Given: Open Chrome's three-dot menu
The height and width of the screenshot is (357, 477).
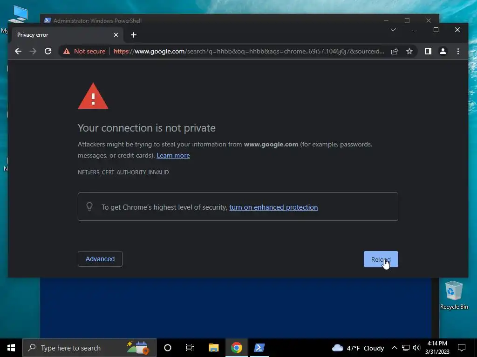Looking at the screenshot, I should (x=458, y=51).
